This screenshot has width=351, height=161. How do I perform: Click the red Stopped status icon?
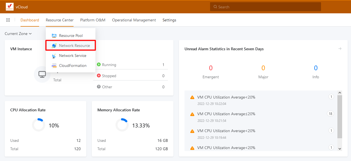(x=99, y=76)
